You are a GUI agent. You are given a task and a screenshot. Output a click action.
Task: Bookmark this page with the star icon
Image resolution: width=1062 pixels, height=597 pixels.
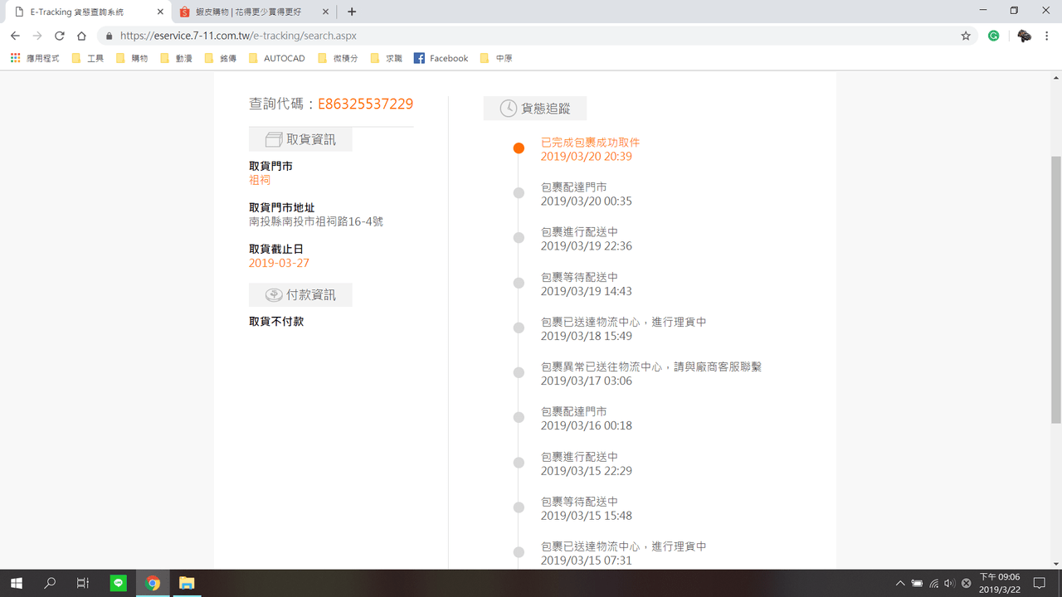click(x=966, y=36)
